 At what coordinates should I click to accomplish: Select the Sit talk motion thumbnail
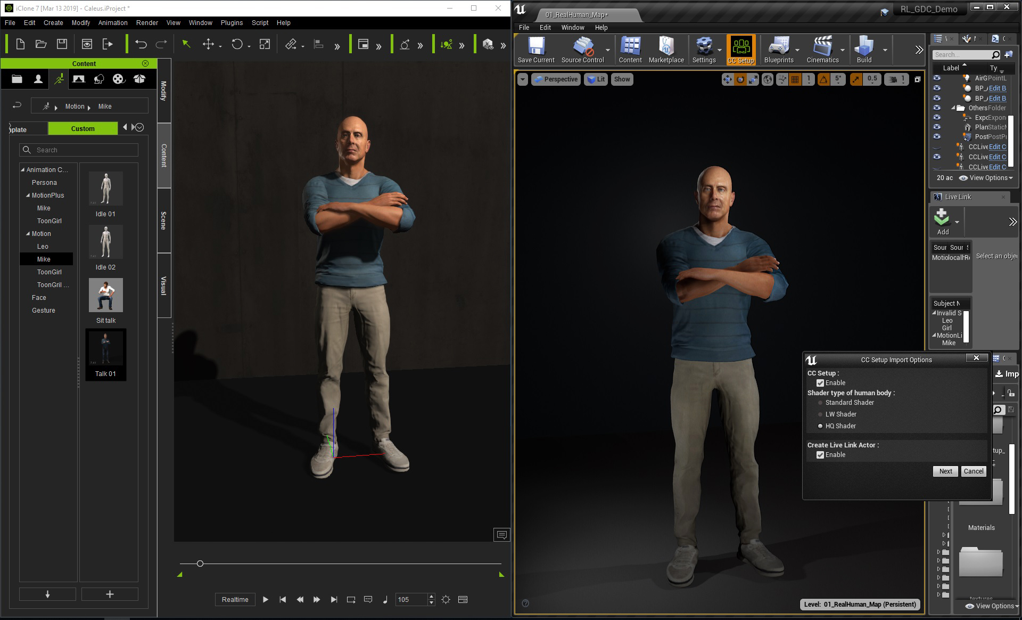coord(105,296)
